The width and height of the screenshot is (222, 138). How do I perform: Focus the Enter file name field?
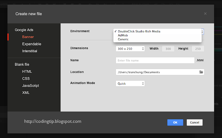point(155,60)
